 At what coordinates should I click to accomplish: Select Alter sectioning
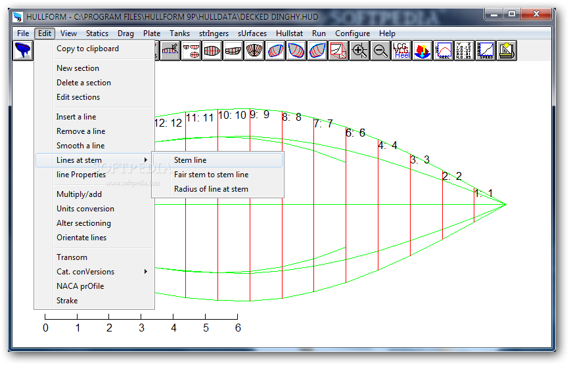[95, 223]
